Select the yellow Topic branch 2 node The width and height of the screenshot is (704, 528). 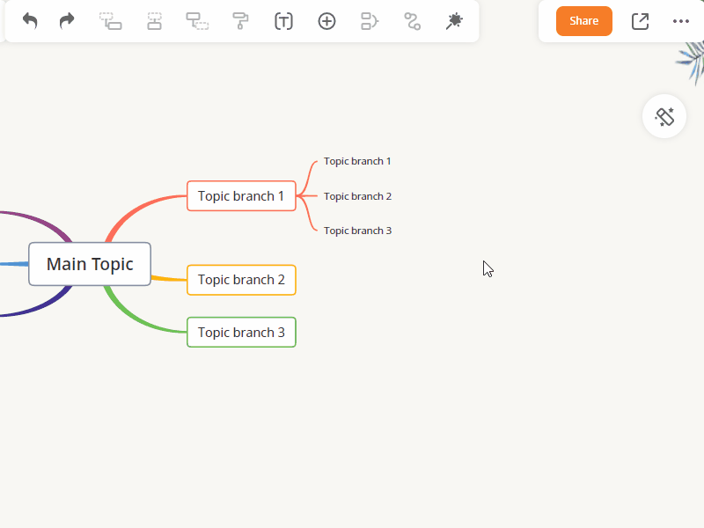pos(241,280)
